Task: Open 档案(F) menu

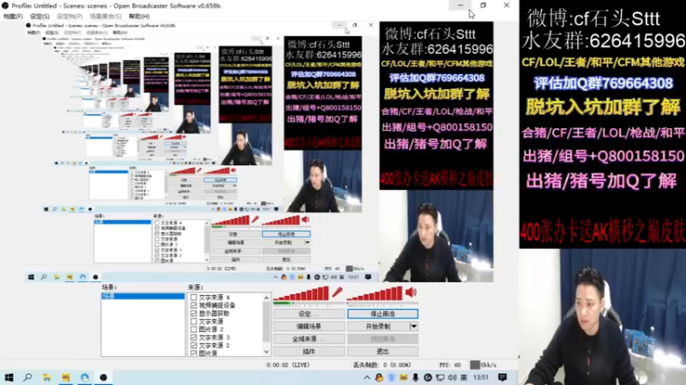Action: (x=13, y=16)
